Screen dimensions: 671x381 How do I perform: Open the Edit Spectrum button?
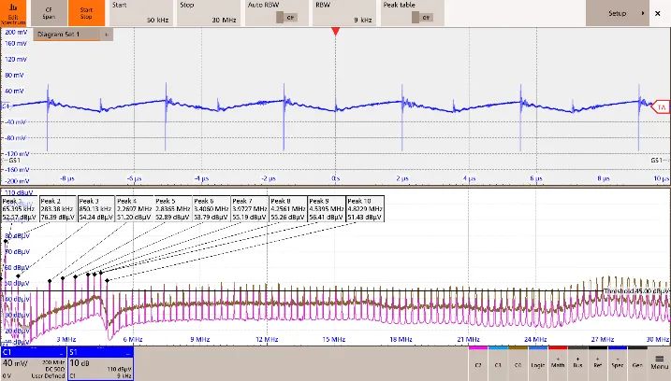pos(13,13)
